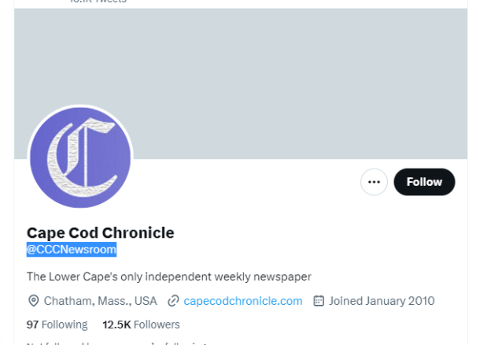Open the Followers list label
This screenshot has width=487, height=345.
click(x=157, y=325)
